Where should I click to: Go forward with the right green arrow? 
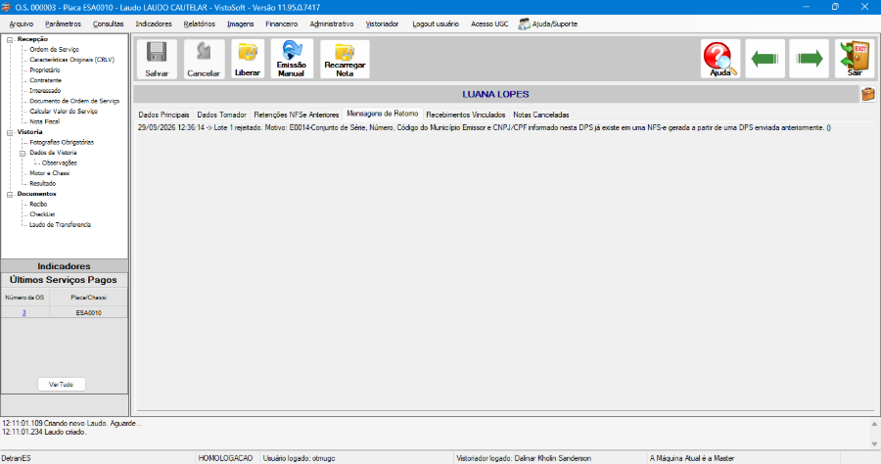point(810,59)
